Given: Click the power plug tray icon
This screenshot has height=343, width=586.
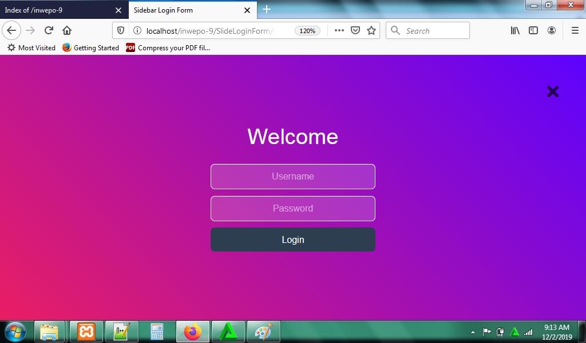Looking at the screenshot, I should (500, 332).
